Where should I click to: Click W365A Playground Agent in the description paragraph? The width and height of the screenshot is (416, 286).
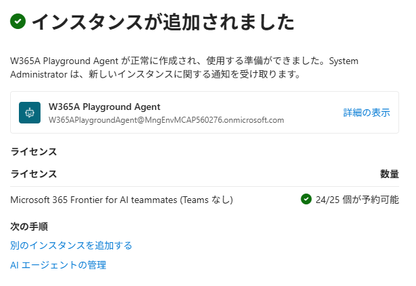64,61
